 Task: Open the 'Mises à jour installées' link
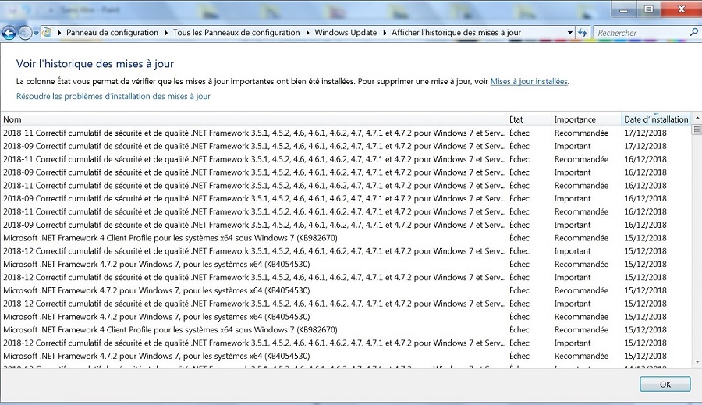coord(529,81)
